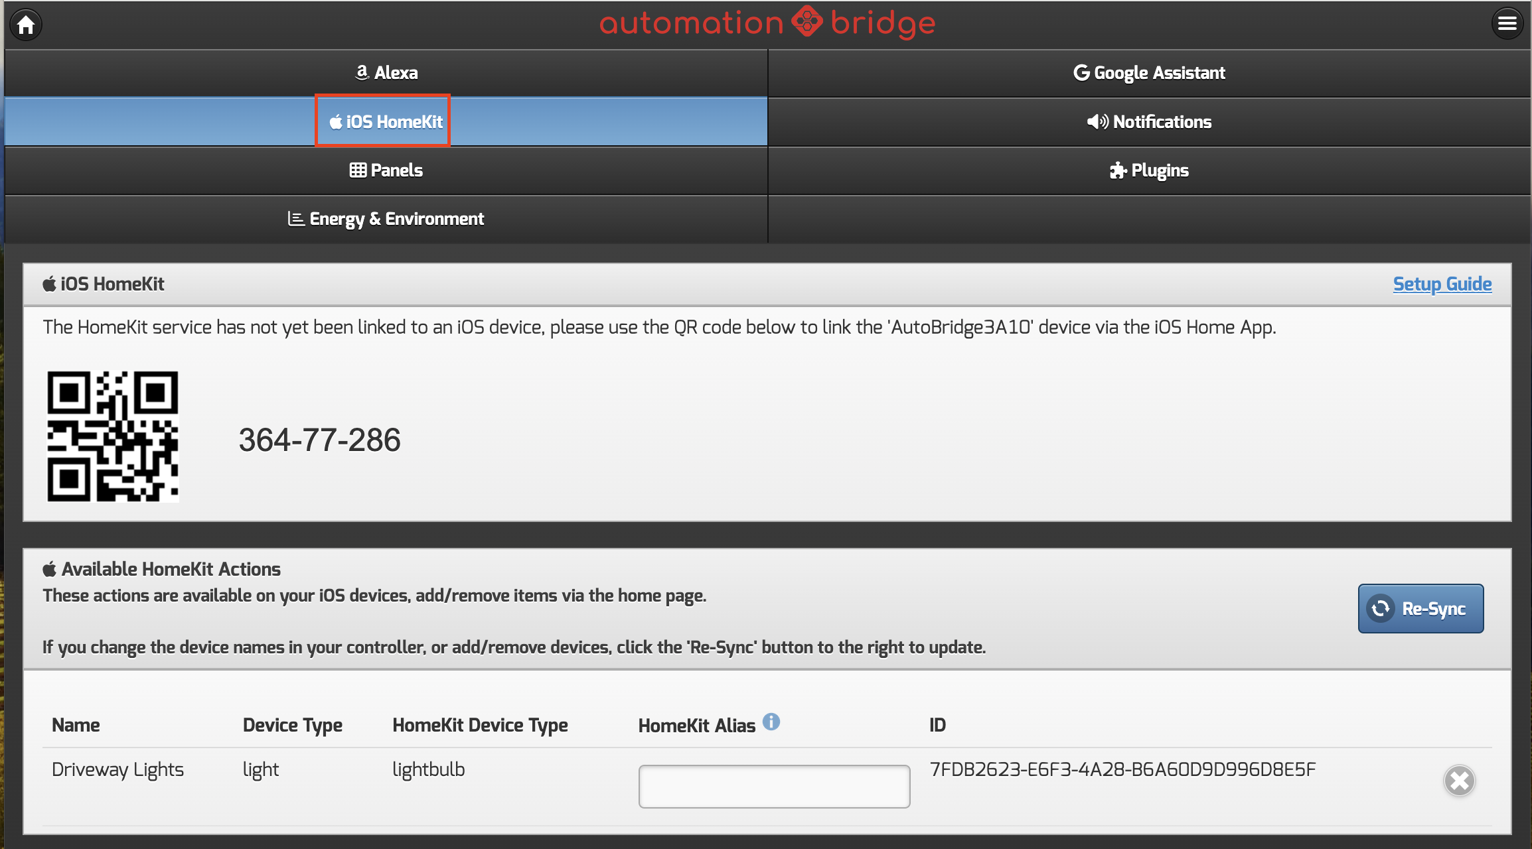Open the Alexa tab
The height and width of the screenshot is (849, 1532).
[x=386, y=73]
